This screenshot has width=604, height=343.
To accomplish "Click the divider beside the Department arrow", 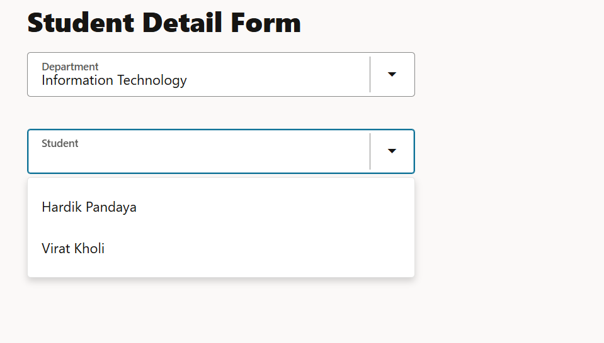I will 370,74.
